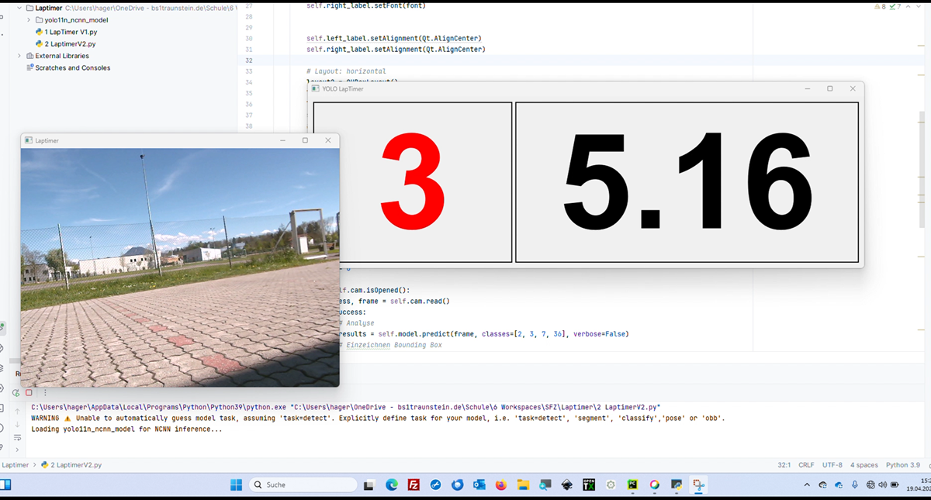931x500 pixels.
Task: Open the Windows Start menu
Action: click(236, 484)
